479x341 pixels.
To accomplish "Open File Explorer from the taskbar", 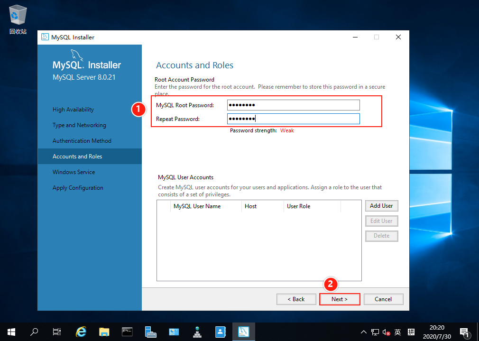I will [x=104, y=332].
